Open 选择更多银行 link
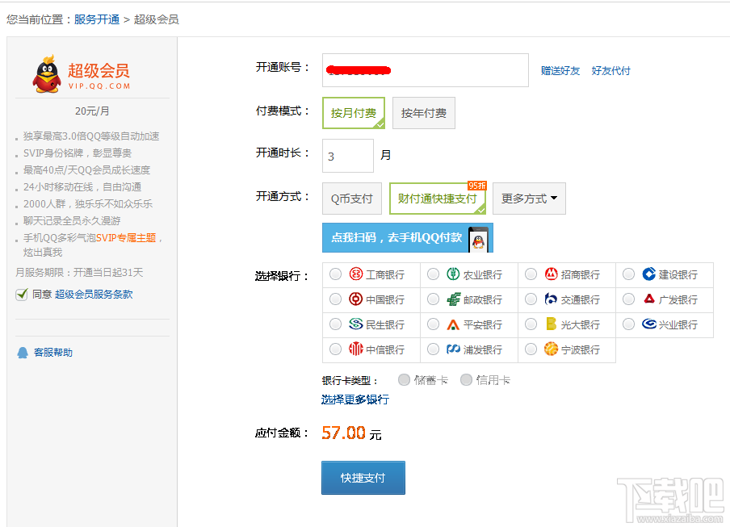 click(x=355, y=399)
